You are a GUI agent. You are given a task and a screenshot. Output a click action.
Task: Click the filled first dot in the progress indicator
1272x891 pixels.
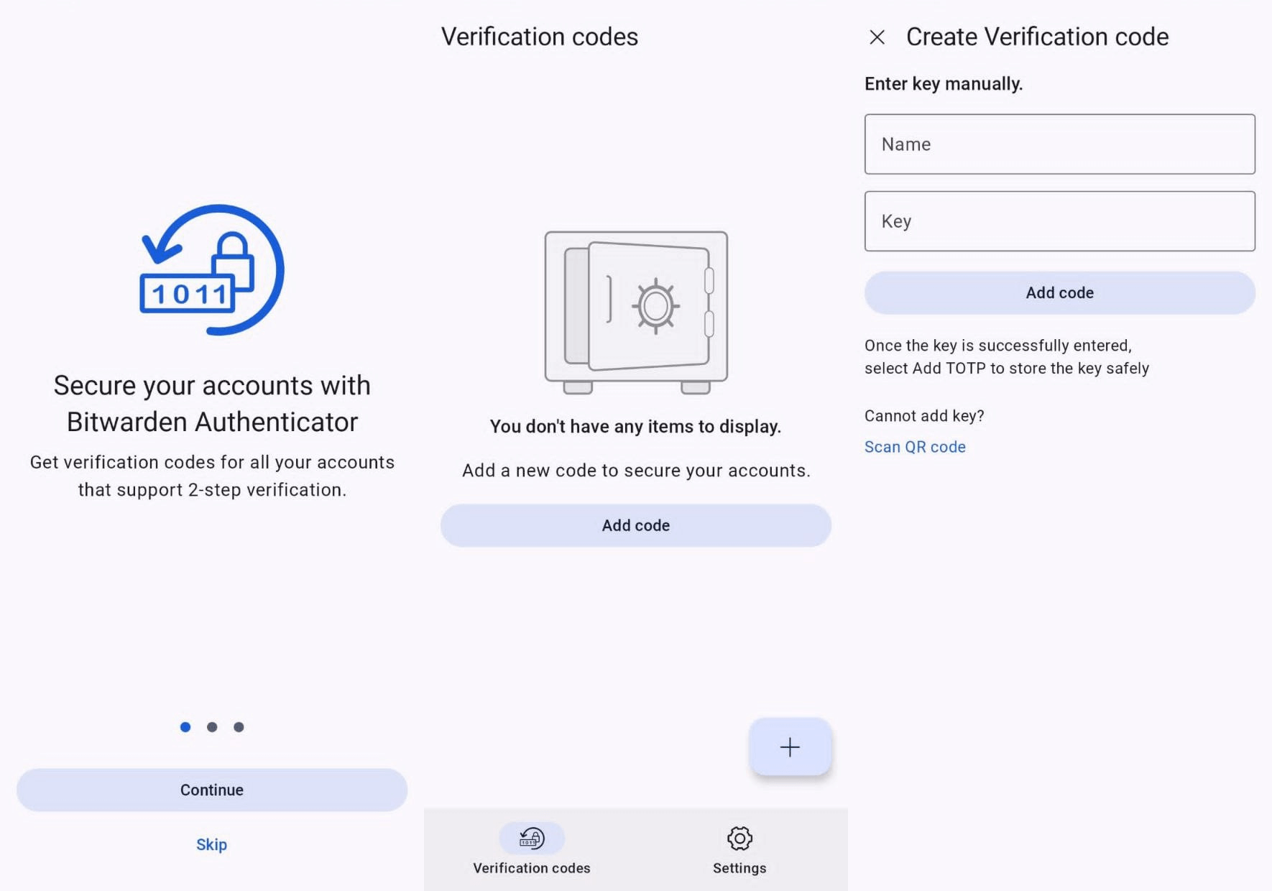[x=185, y=726]
